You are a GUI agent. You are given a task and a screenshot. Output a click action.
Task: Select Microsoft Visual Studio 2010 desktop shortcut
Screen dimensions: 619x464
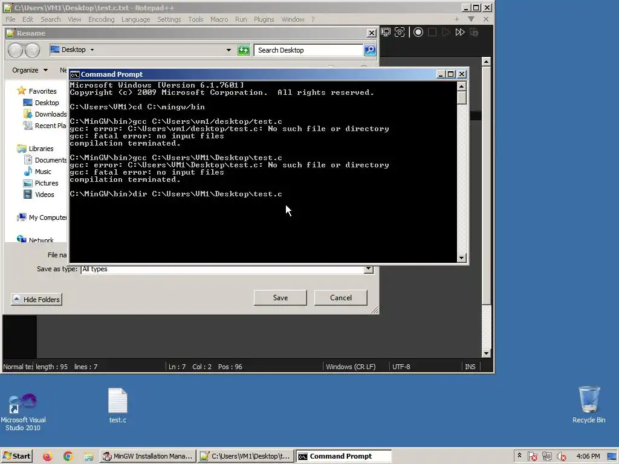coord(23,412)
